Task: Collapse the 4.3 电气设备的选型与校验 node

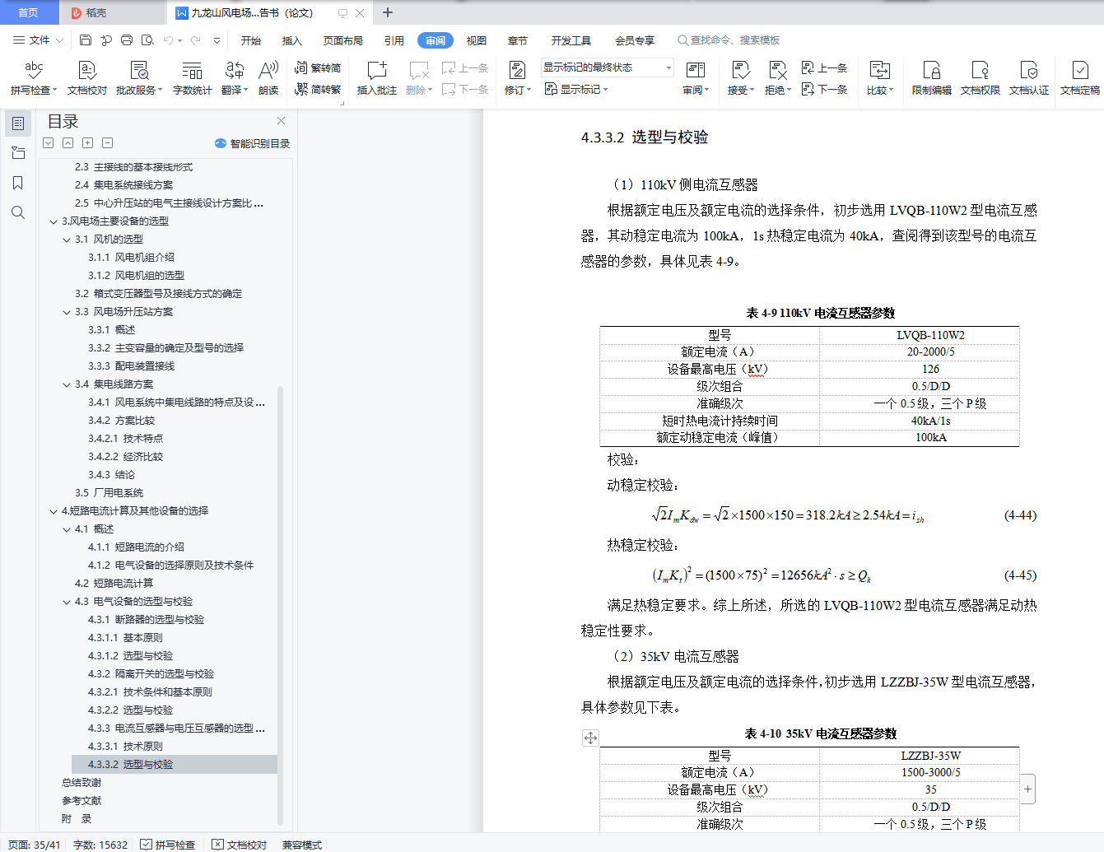Action: coord(67,602)
